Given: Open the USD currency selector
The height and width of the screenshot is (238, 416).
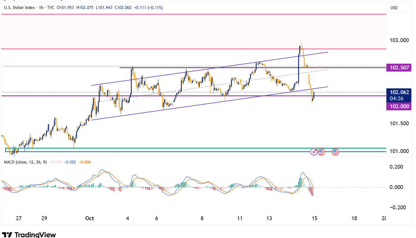Looking at the screenshot, I should [399, 8].
